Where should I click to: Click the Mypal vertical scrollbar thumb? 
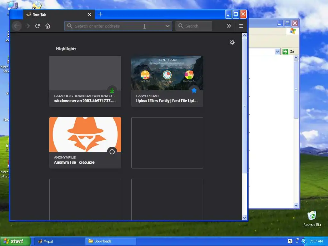point(244,106)
